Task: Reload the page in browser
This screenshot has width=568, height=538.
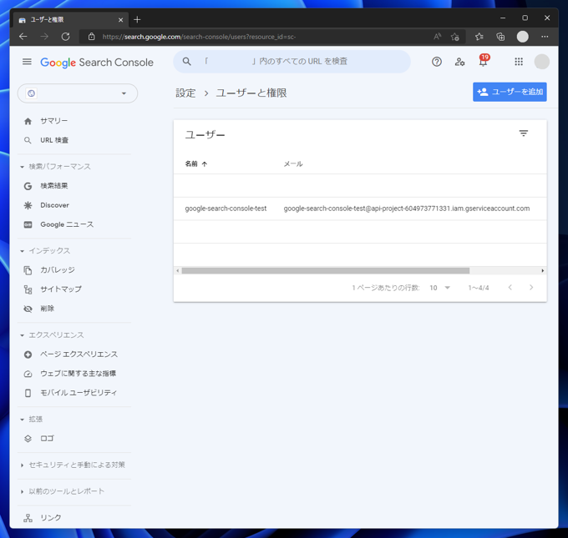Action: click(x=65, y=37)
